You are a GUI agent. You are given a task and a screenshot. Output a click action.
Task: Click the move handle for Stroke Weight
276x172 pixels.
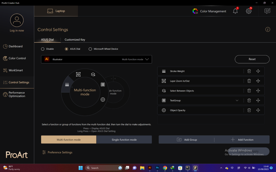[x=258, y=71]
